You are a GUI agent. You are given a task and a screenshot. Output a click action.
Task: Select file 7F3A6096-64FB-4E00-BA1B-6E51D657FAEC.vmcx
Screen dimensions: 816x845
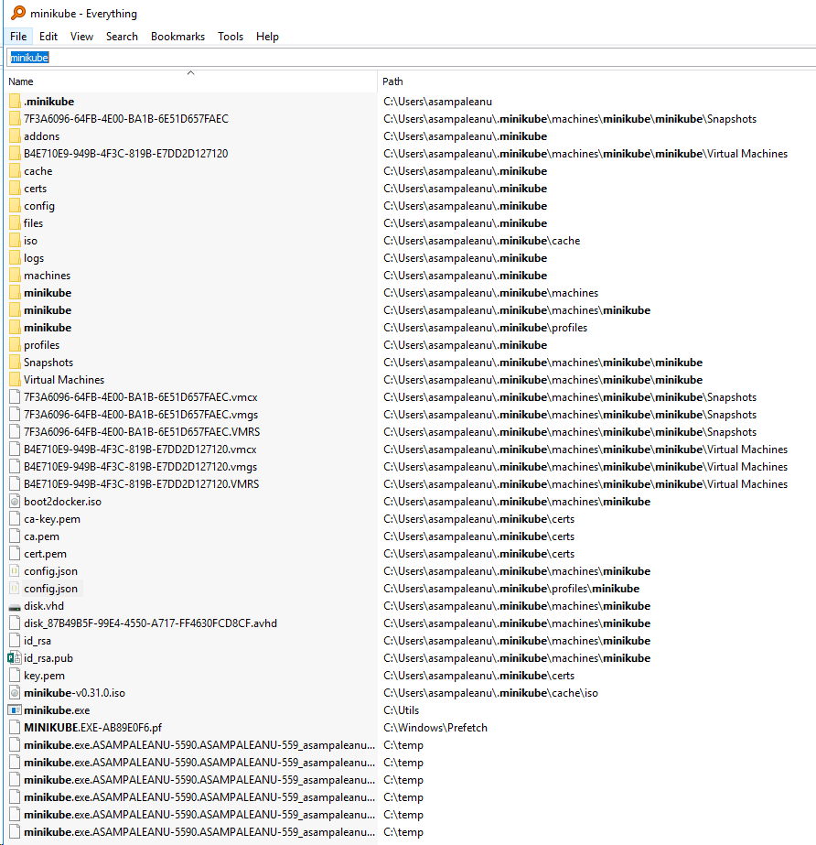click(141, 397)
